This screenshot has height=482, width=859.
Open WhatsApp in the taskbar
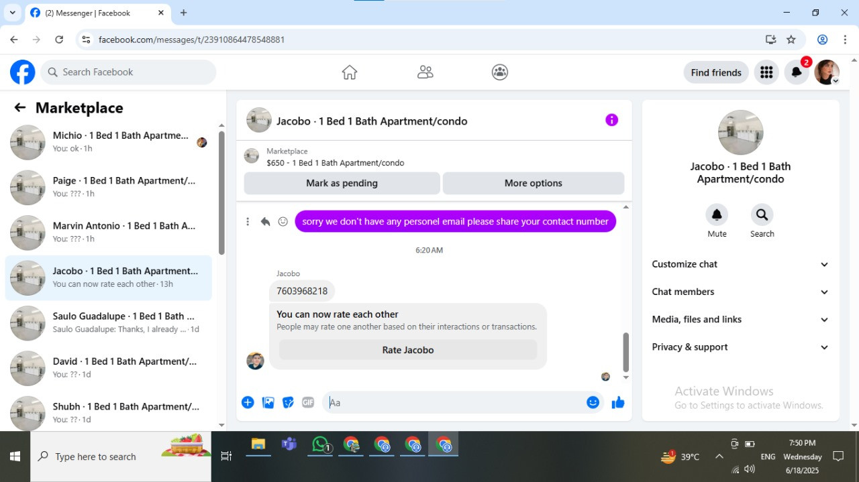pos(321,444)
